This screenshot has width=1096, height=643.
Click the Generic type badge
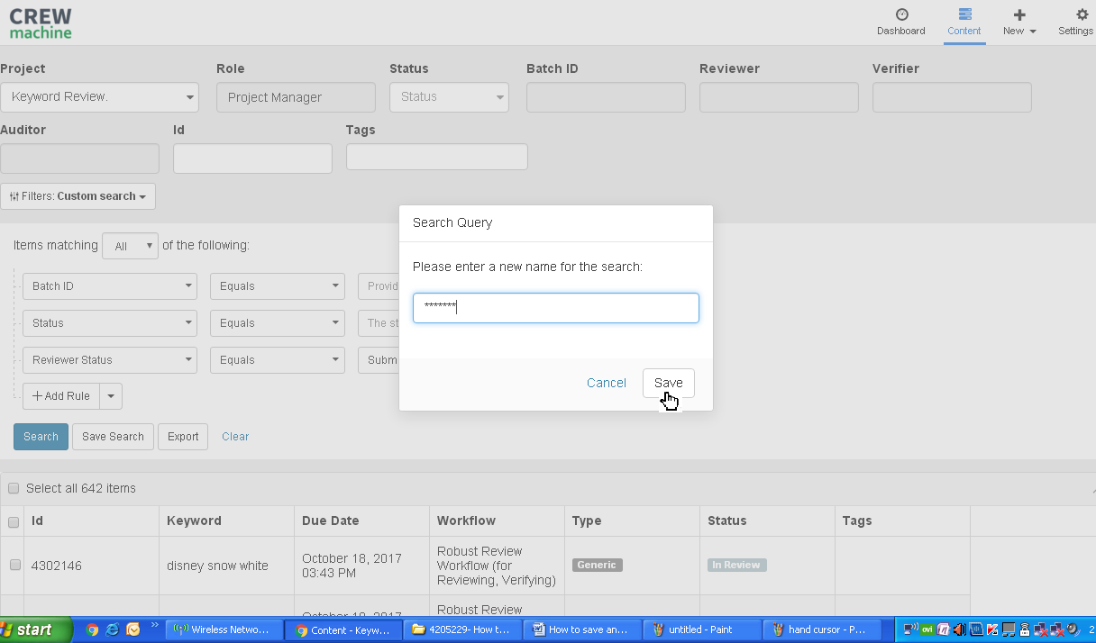point(598,565)
